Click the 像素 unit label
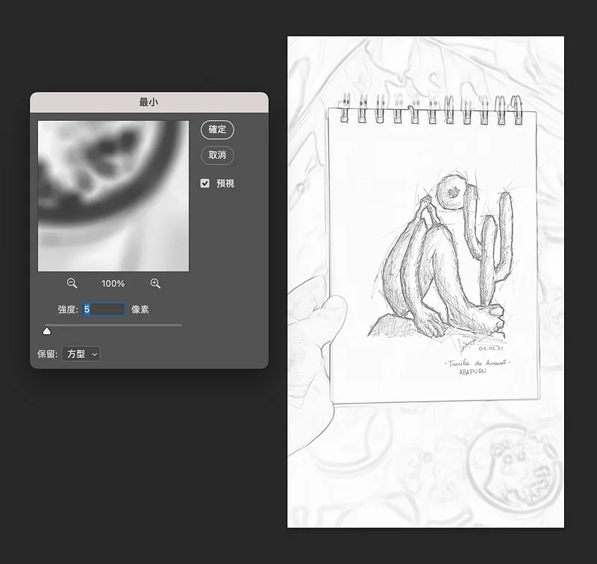This screenshot has width=597, height=564. [x=140, y=310]
